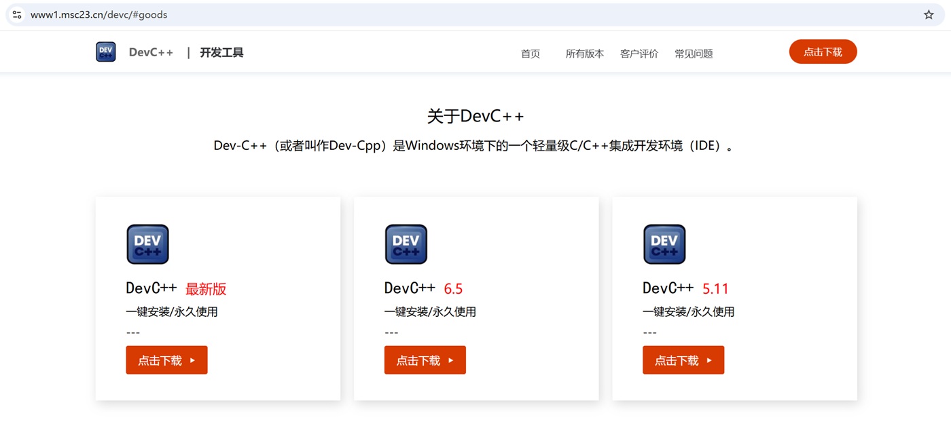The image size is (951, 424).
Task: Click the DevC++ 最新版 card icon
Action: (x=147, y=244)
